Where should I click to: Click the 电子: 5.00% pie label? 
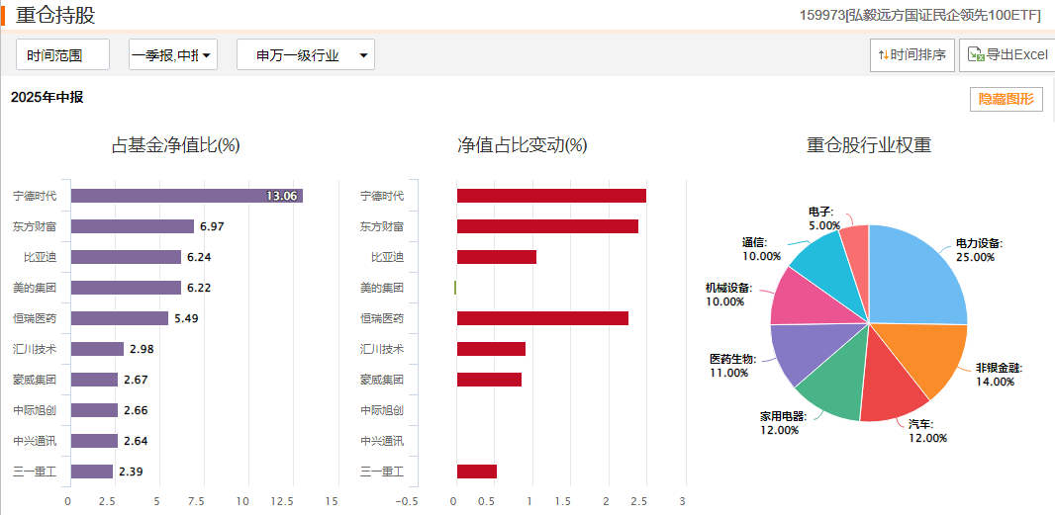(x=824, y=218)
